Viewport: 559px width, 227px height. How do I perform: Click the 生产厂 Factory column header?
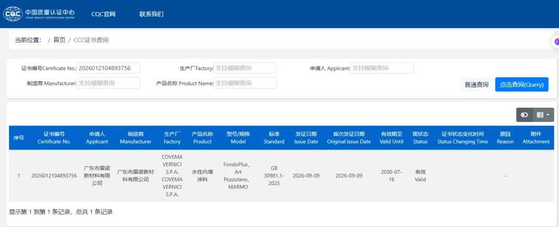(172, 138)
